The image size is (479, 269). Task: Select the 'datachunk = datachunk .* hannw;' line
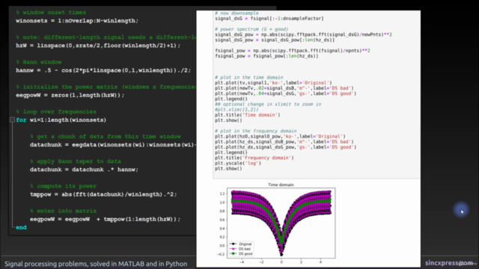[84, 170]
